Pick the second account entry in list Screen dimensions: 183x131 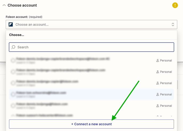[x=61, y=72]
